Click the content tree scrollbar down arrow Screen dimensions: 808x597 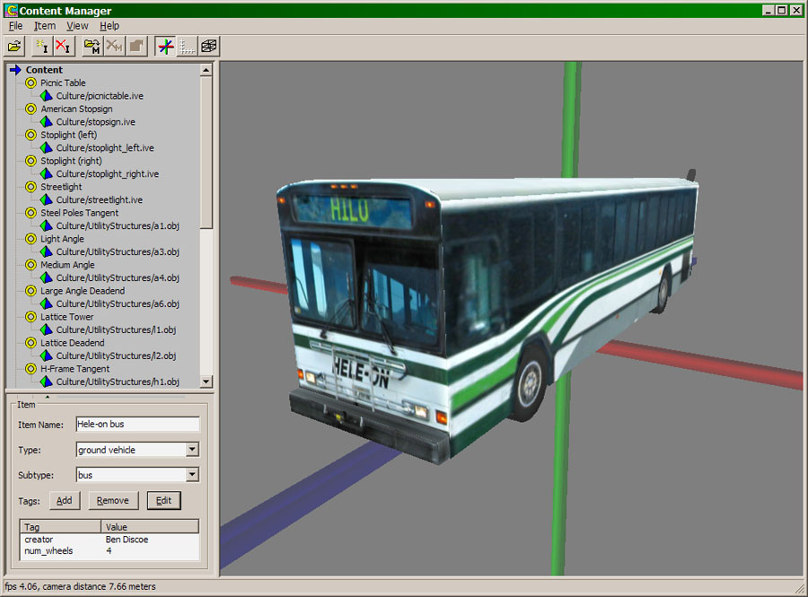point(206,382)
